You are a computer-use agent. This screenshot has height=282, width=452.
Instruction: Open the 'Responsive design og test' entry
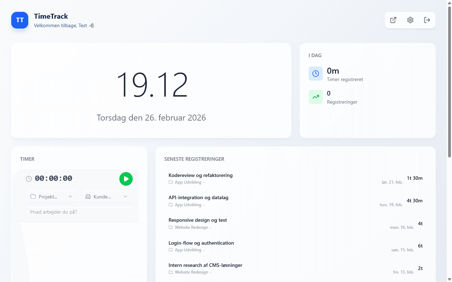(296, 223)
